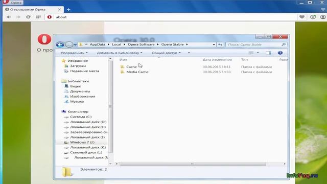
Task: Click the Explorer back arrow button
Action: click(x=60, y=44)
